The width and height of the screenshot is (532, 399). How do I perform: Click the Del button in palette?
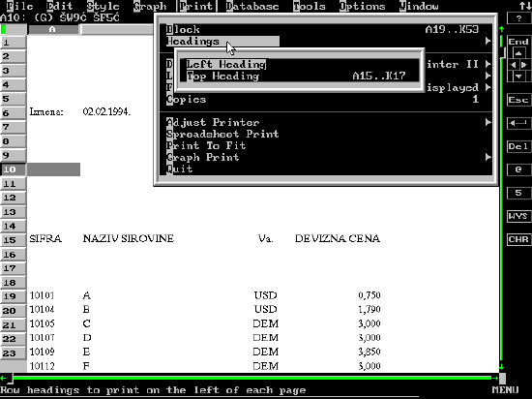(x=518, y=146)
